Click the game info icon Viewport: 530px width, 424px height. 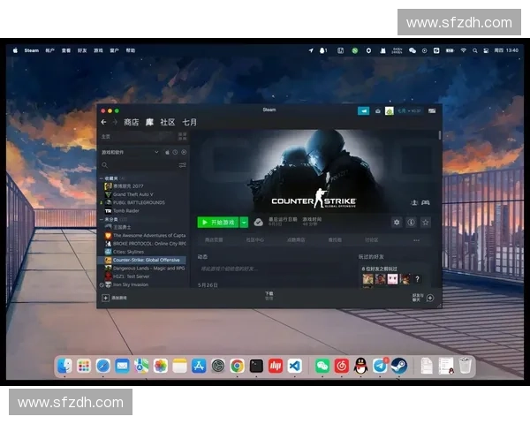[x=411, y=223]
